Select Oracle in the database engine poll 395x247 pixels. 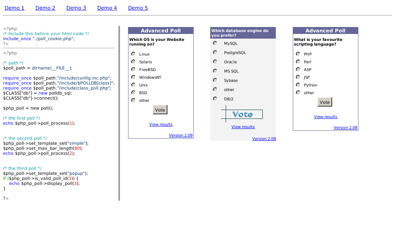(215, 61)
